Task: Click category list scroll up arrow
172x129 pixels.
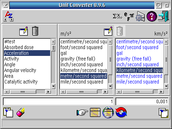Action: tap(53, 42)
